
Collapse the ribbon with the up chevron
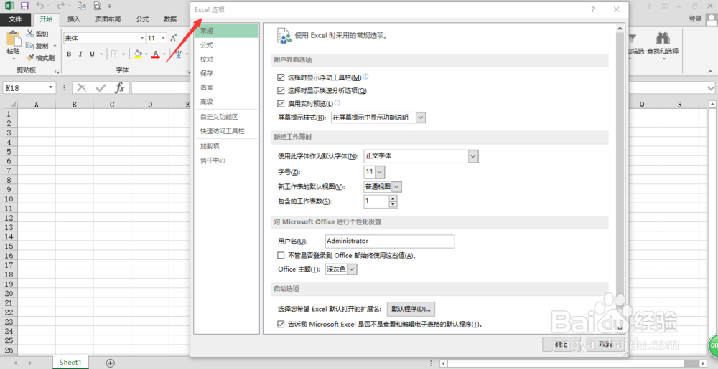[x=710, y=72]
